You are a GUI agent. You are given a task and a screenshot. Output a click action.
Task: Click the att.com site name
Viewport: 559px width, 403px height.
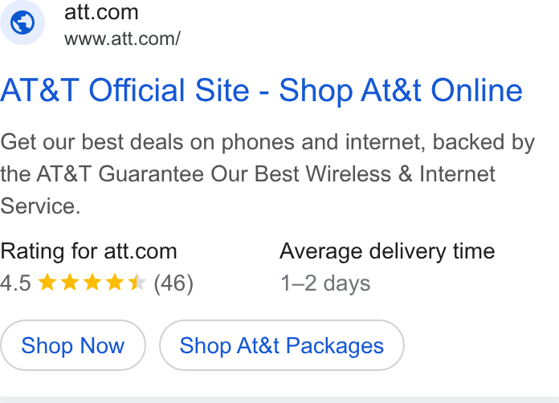[101, 12]
